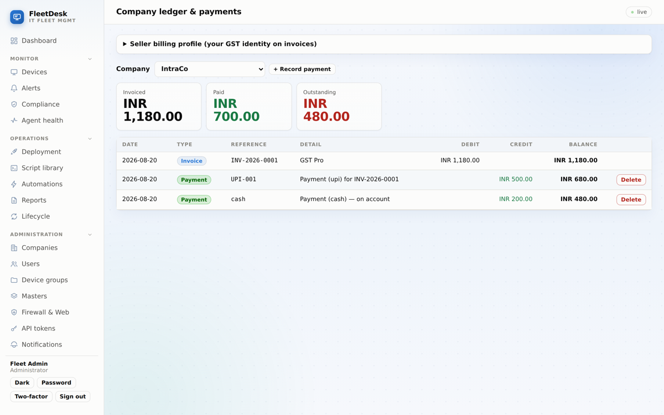Click the Paid INR 700.00 card

249,107
